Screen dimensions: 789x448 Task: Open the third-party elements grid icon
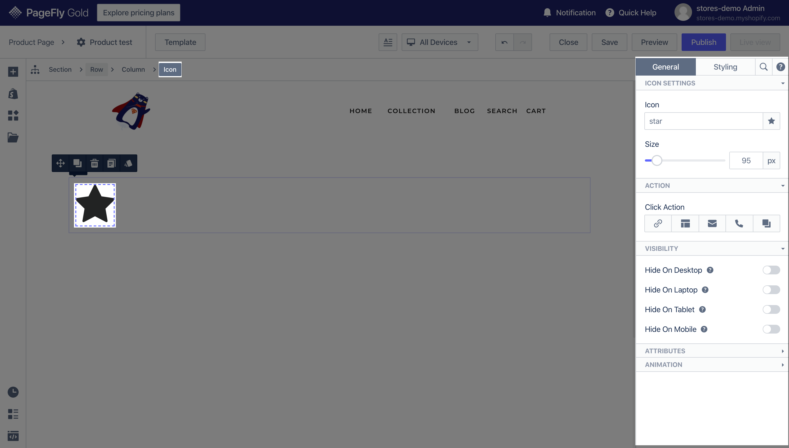click(13, 115)
